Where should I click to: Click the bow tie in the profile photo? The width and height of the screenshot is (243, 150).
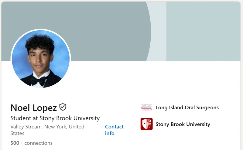(38, 81)
